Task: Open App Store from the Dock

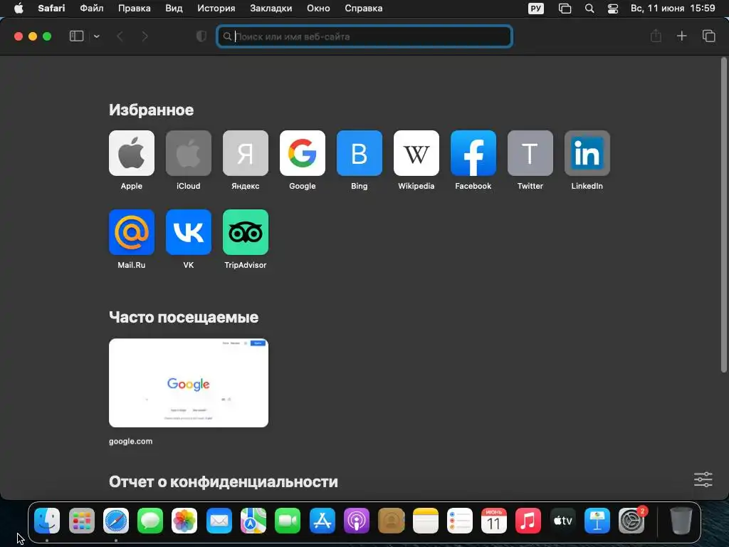Action: 322,521
